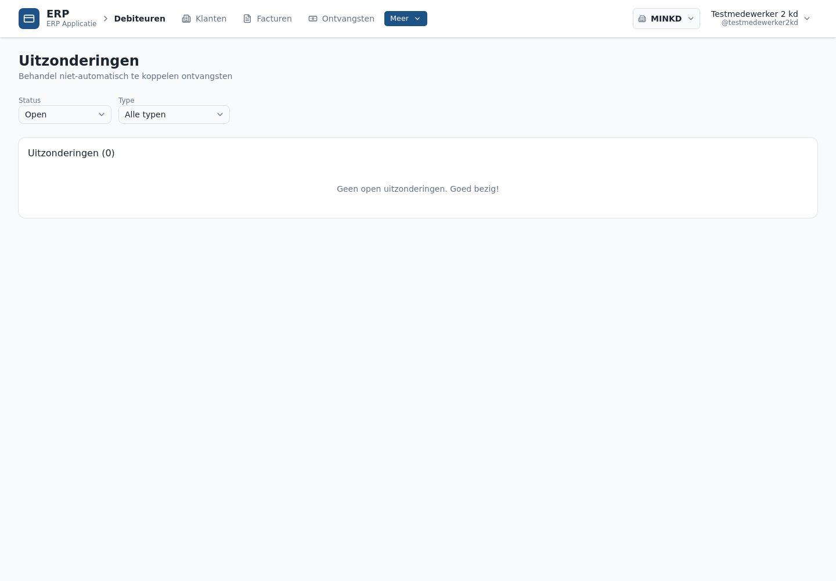This screenshot has width=836, height=581.
Task: Click the ERP Applicatie title text
Action: tap(71, 24)
